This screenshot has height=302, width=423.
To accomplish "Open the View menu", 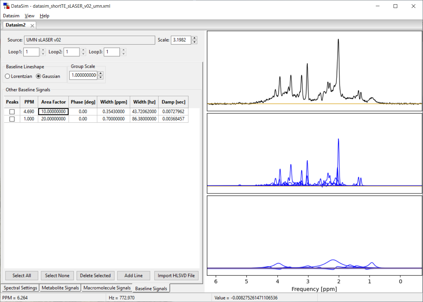I will tap(29, 16).
